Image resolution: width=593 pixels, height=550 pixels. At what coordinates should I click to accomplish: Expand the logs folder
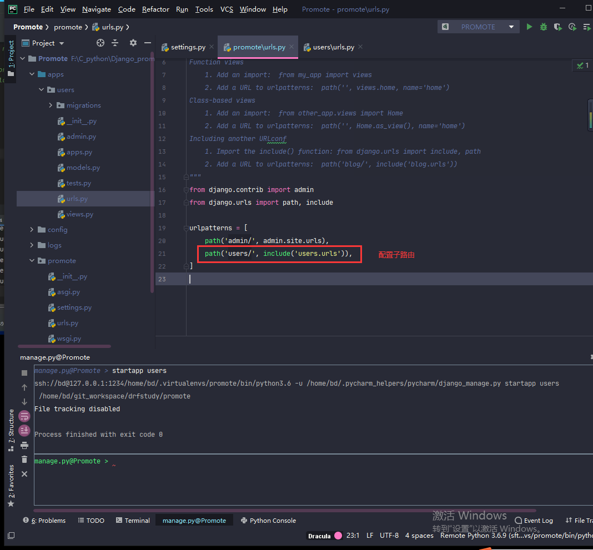tap(32, 245)
